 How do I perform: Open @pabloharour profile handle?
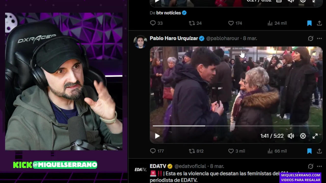223,38
